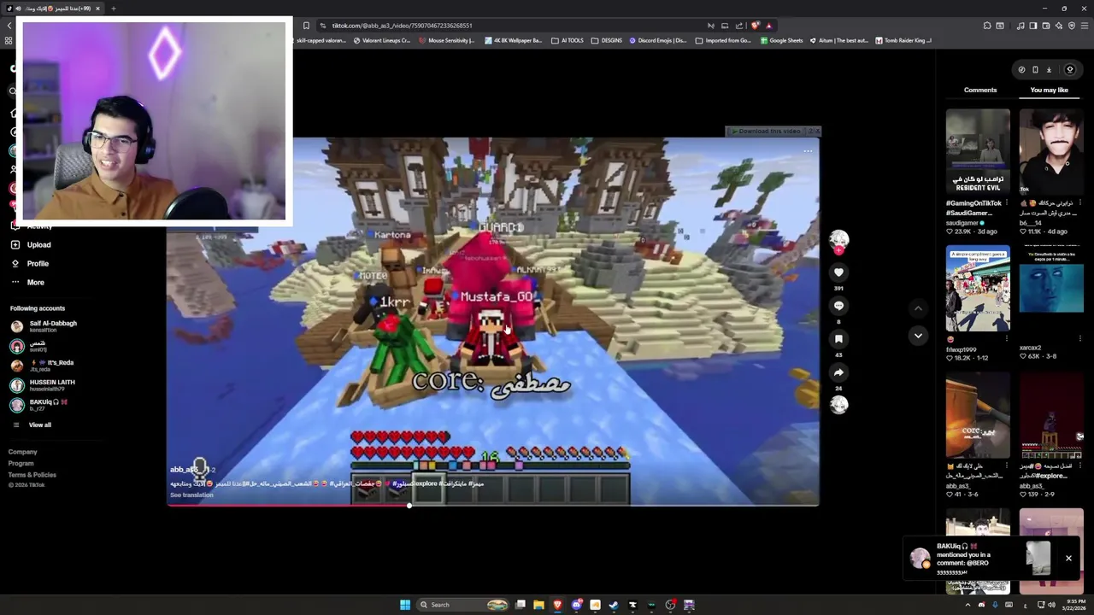Open Brave browser from the taskbar
This screenshot has width=1094, height=615.
557,605
